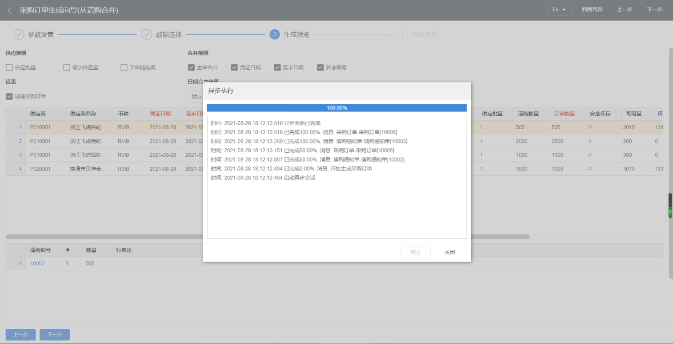Click the step 3 生成预览 circle icon
673x344 pixels.
point(275,34)
